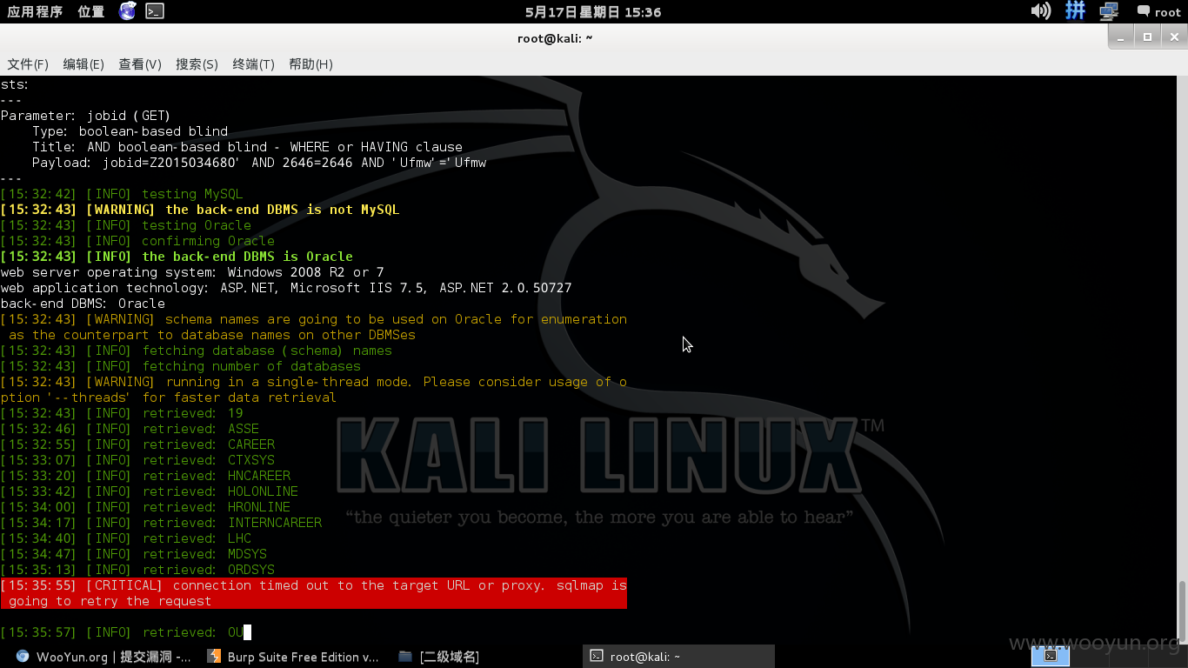Click 'the back-end DBMS is not MySQL' warning
The image size is (1188, 668).
pos(200,210)
